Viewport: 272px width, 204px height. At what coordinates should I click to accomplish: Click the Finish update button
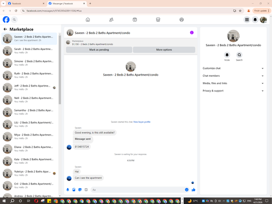pos(262,11)
